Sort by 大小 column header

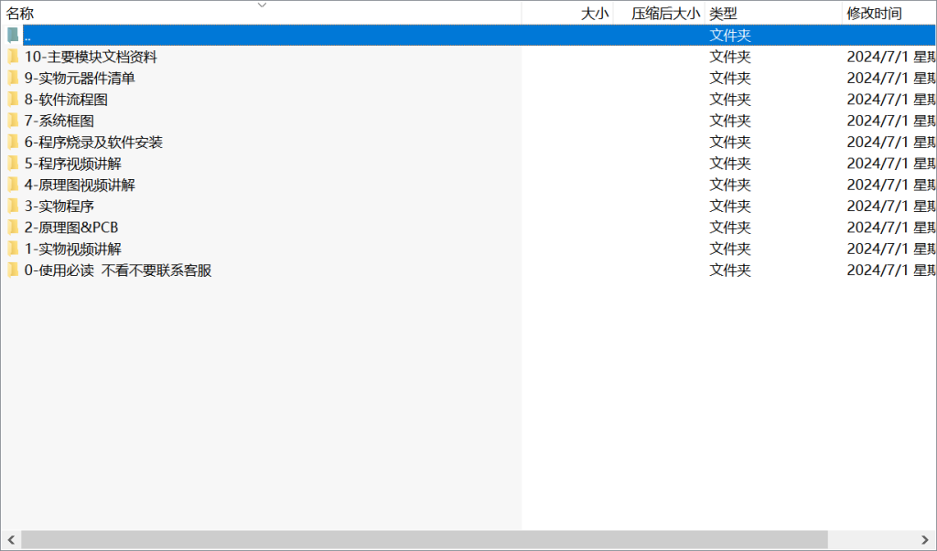tap(594, 14)
